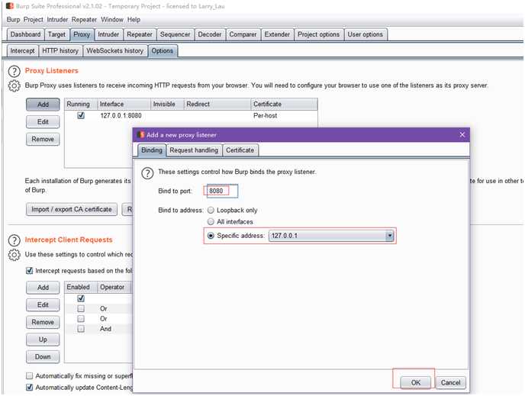The height and width of the screenshot is (396, 525).
Task: Click Add under Proxy Listeners
Action: click(43, 105)
